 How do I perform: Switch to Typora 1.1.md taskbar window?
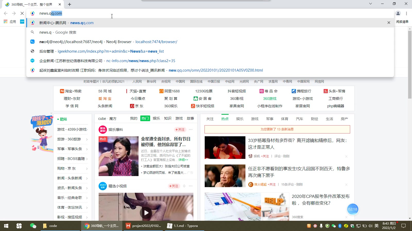pyautogui.click(x=184, y=226)
